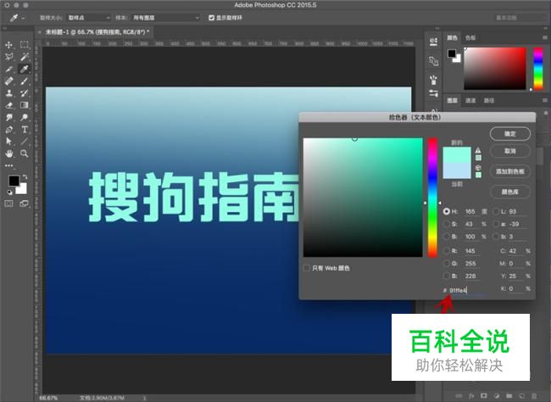Click the current color swatch in picker
Viewport: 551px width, 402px height.
click(x=457, y=170)
